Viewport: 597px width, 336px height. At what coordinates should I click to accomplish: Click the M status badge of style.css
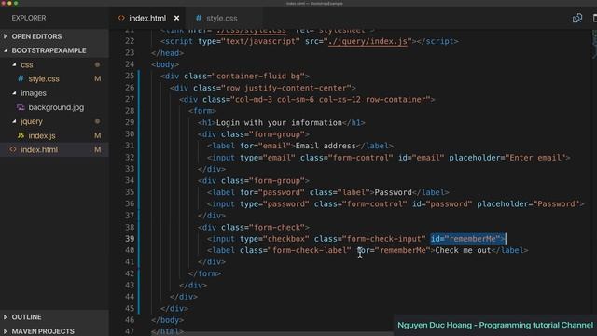pyautogui.click(x=98, y=78)
